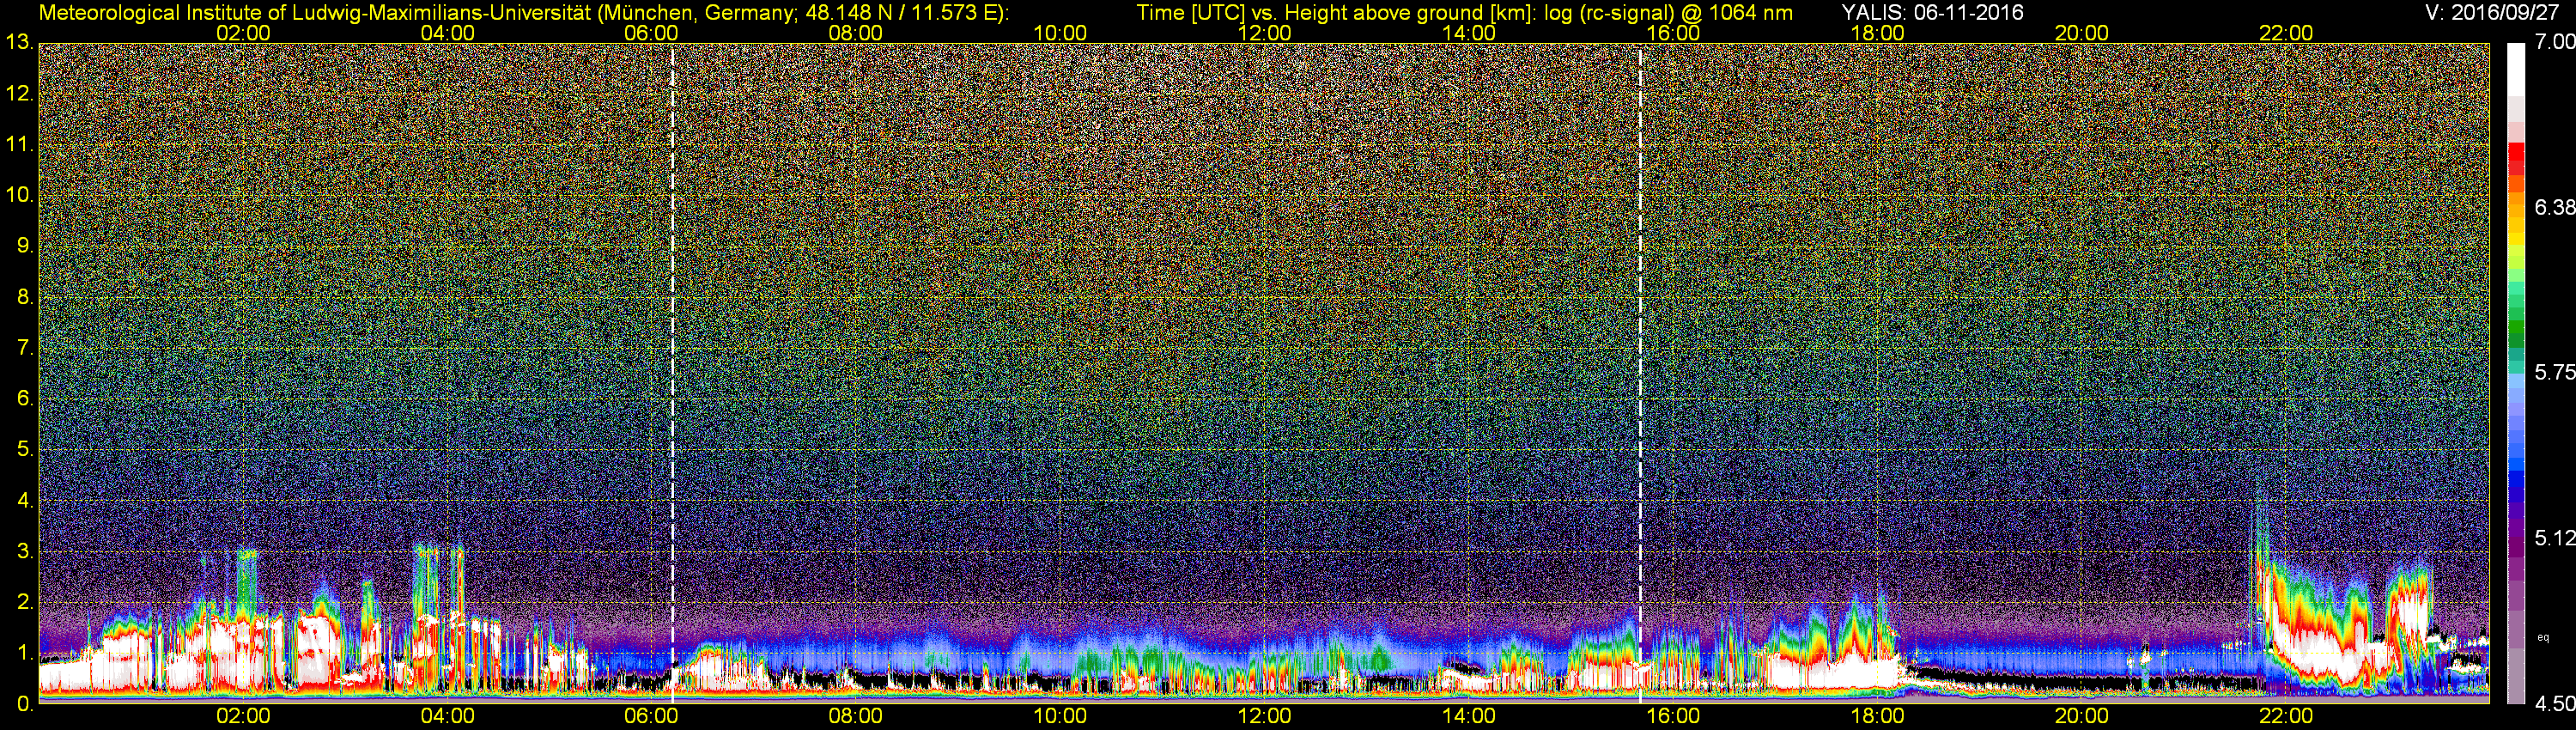
Task: Click the 12 km height axis label
Action: click(18, 94)
